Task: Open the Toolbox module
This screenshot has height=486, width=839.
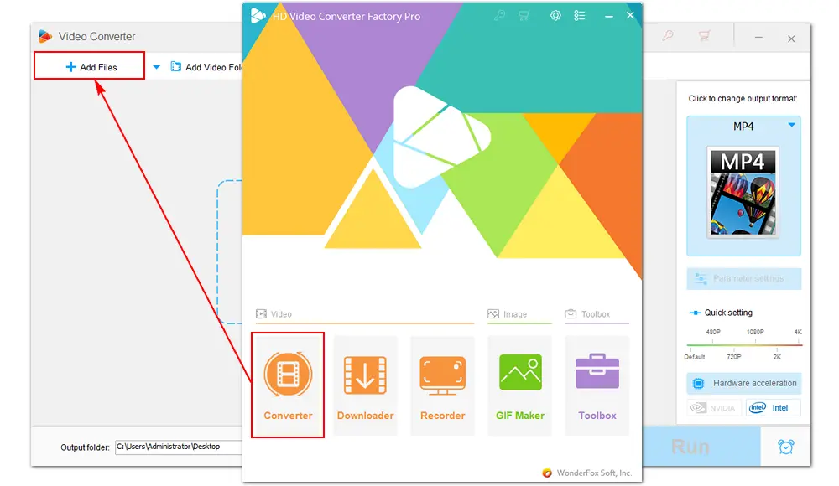Action: click(597, 385)
